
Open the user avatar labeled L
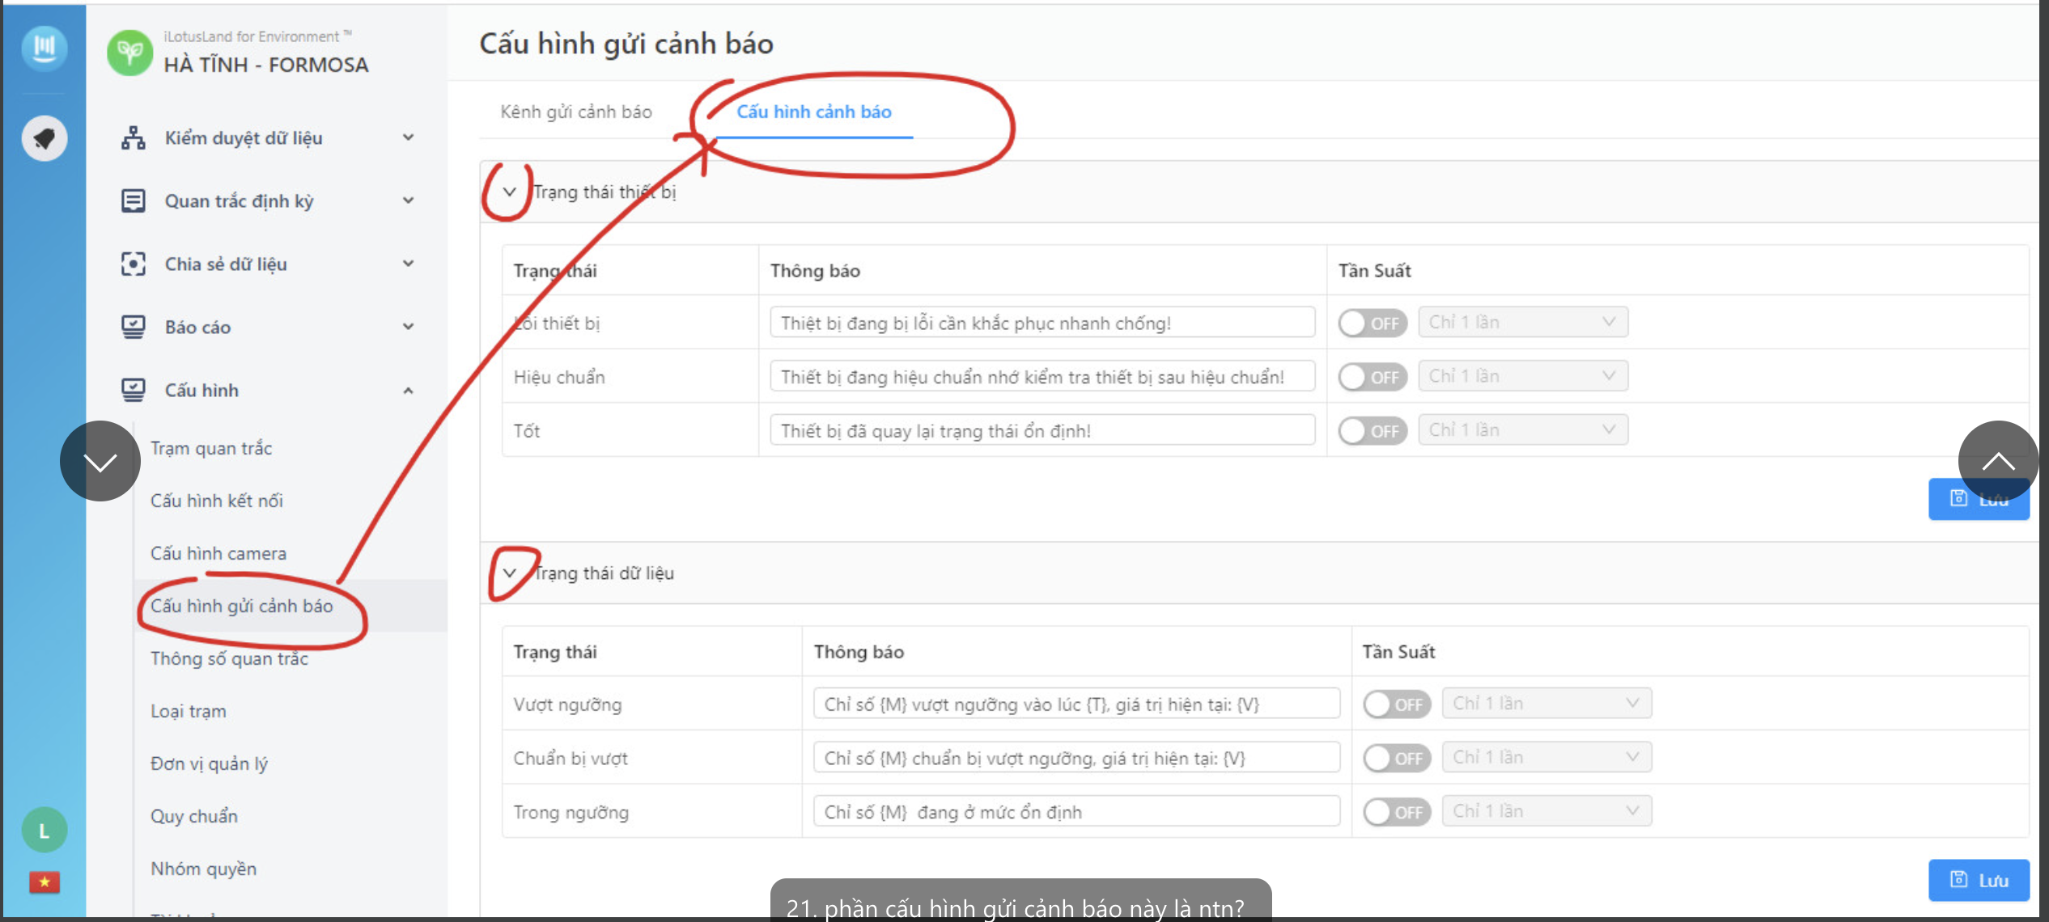(x=45, y=830)
